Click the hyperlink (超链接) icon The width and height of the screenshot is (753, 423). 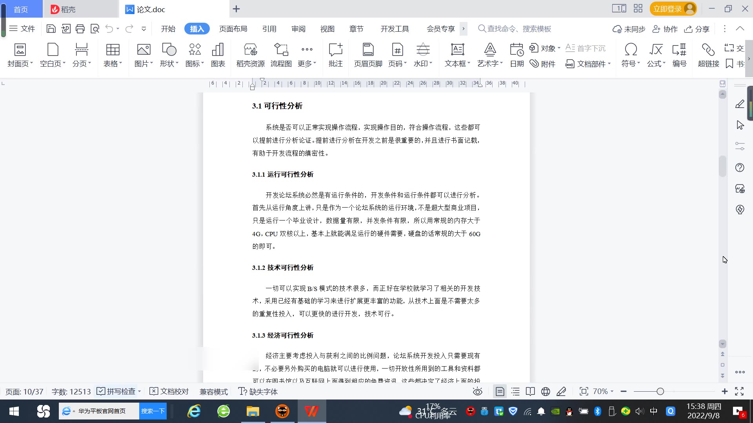pos(708,55)
